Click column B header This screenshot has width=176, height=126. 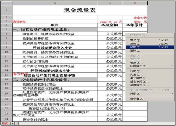tap(109, 3)
